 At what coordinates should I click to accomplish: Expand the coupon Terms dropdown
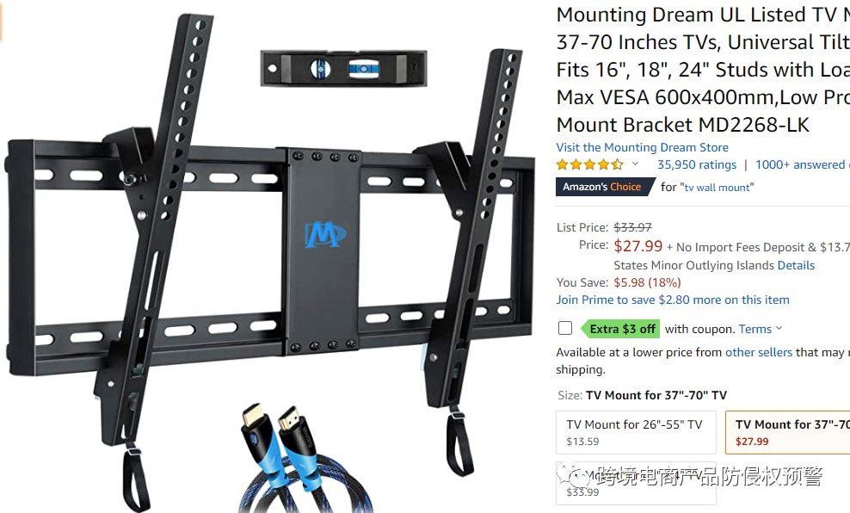click(760, 329)
